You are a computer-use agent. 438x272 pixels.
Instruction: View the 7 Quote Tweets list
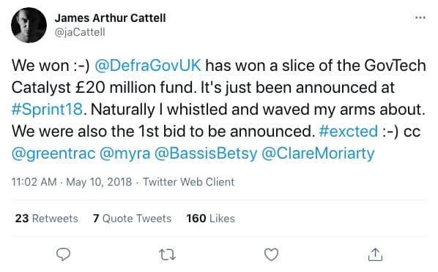pyautogui.click(x=132, y=218)
